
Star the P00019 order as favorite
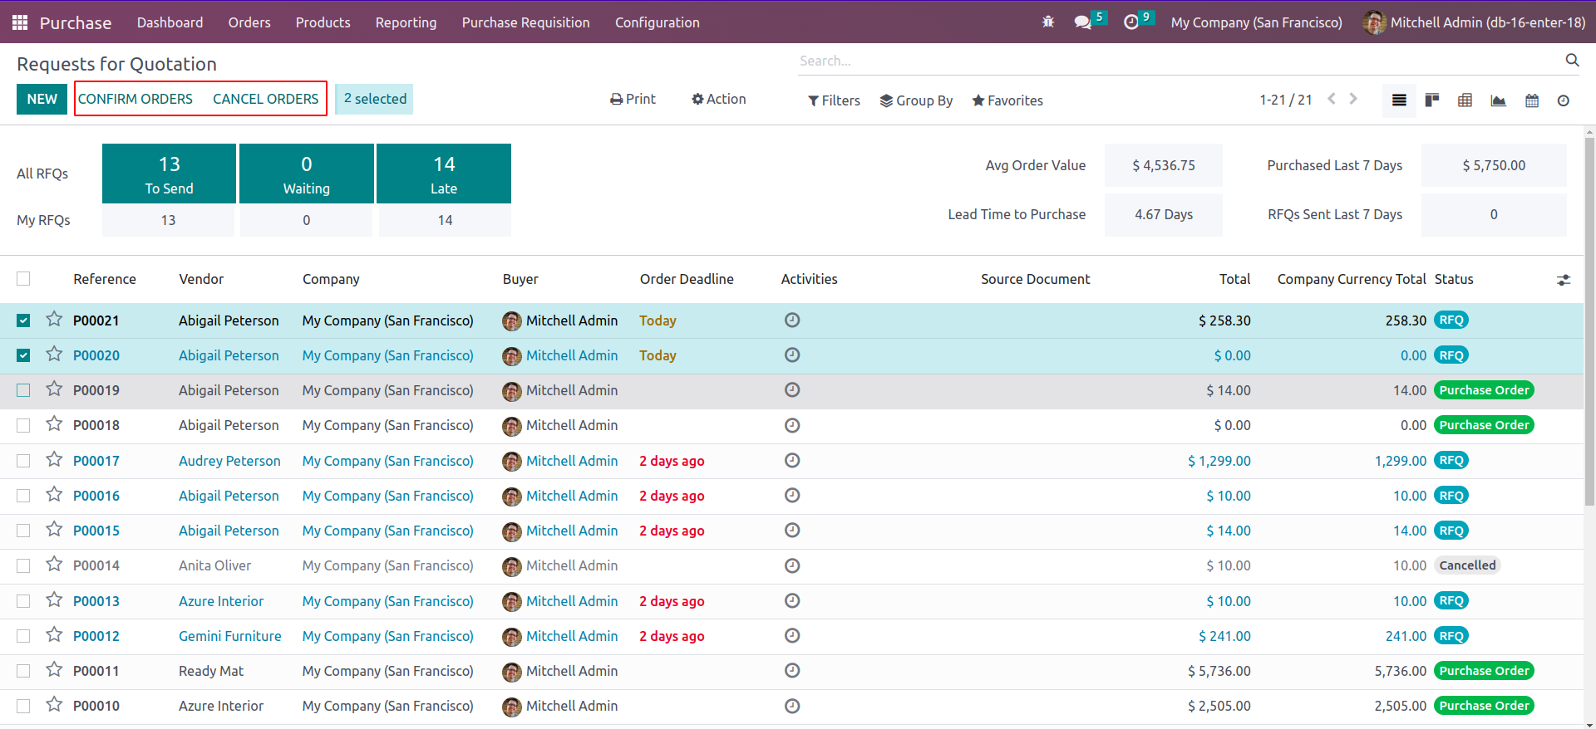click(x=54, y=389)
